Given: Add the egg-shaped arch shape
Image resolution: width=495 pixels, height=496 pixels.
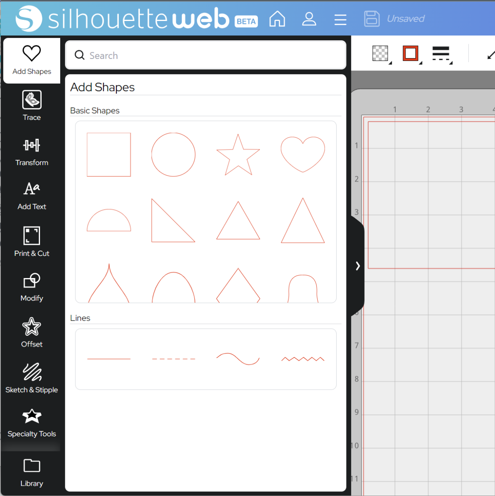Looking at the screenshot, I should 173,287.
